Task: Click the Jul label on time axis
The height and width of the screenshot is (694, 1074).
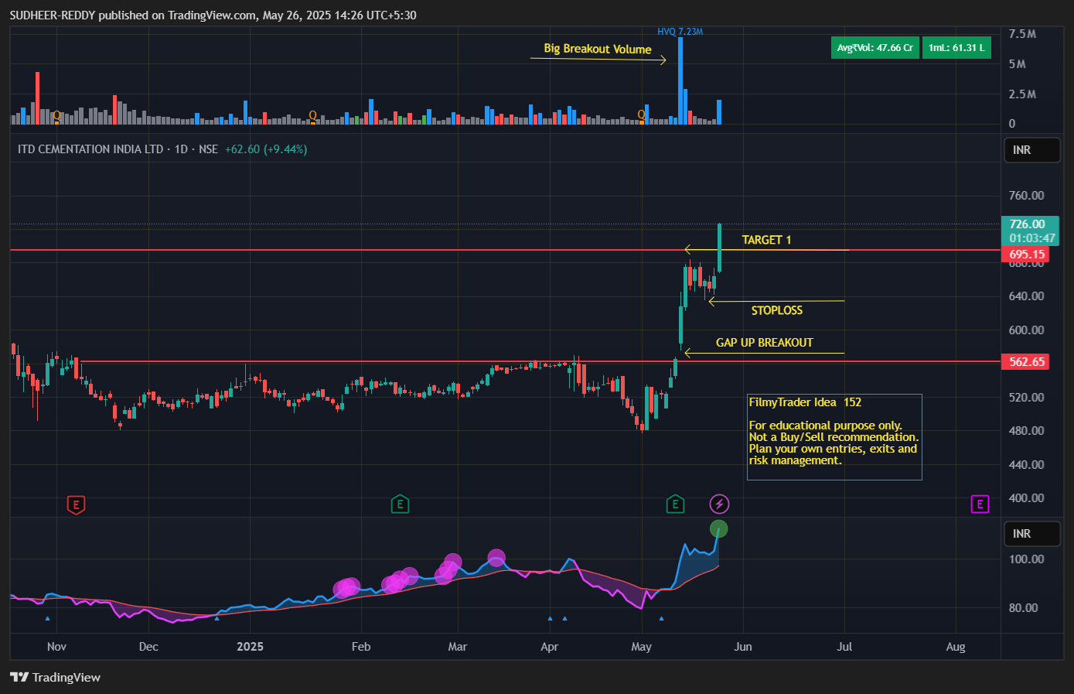Action: [x=844, y=647]
